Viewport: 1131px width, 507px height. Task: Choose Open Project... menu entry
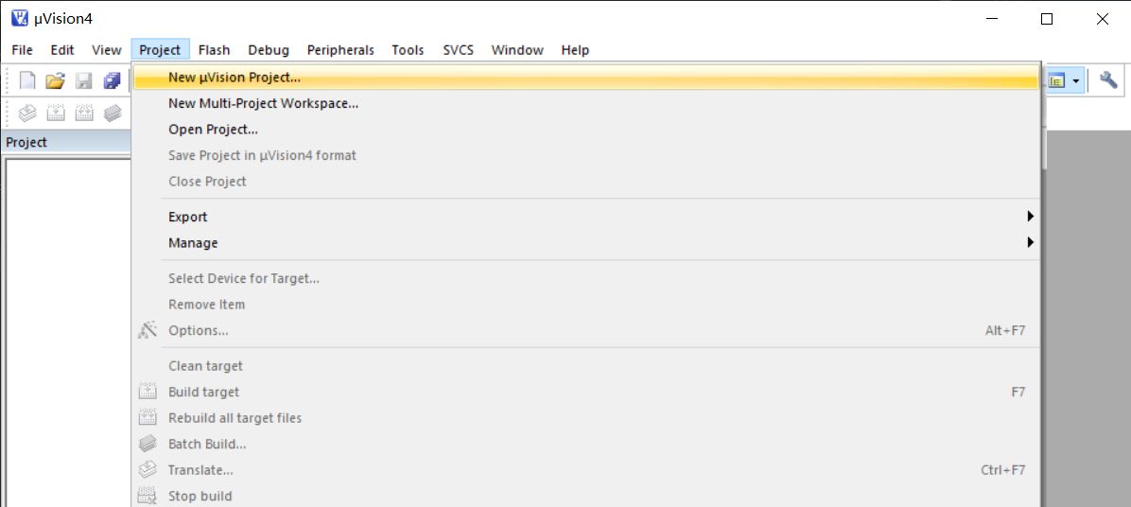[585, 129]
